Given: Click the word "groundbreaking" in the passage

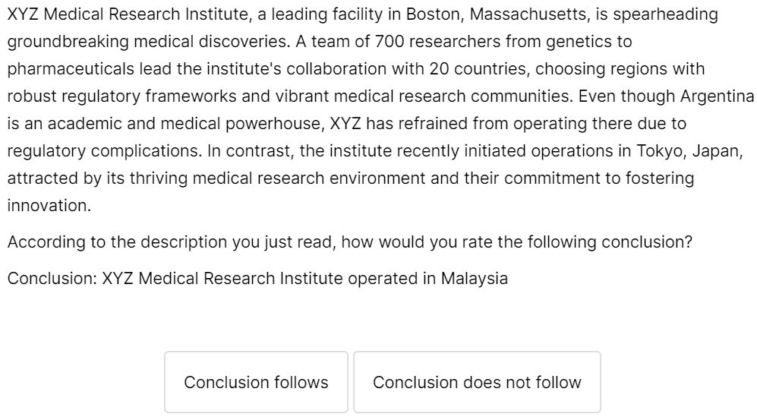Looking at the screenshot, I should coord(63,42).
